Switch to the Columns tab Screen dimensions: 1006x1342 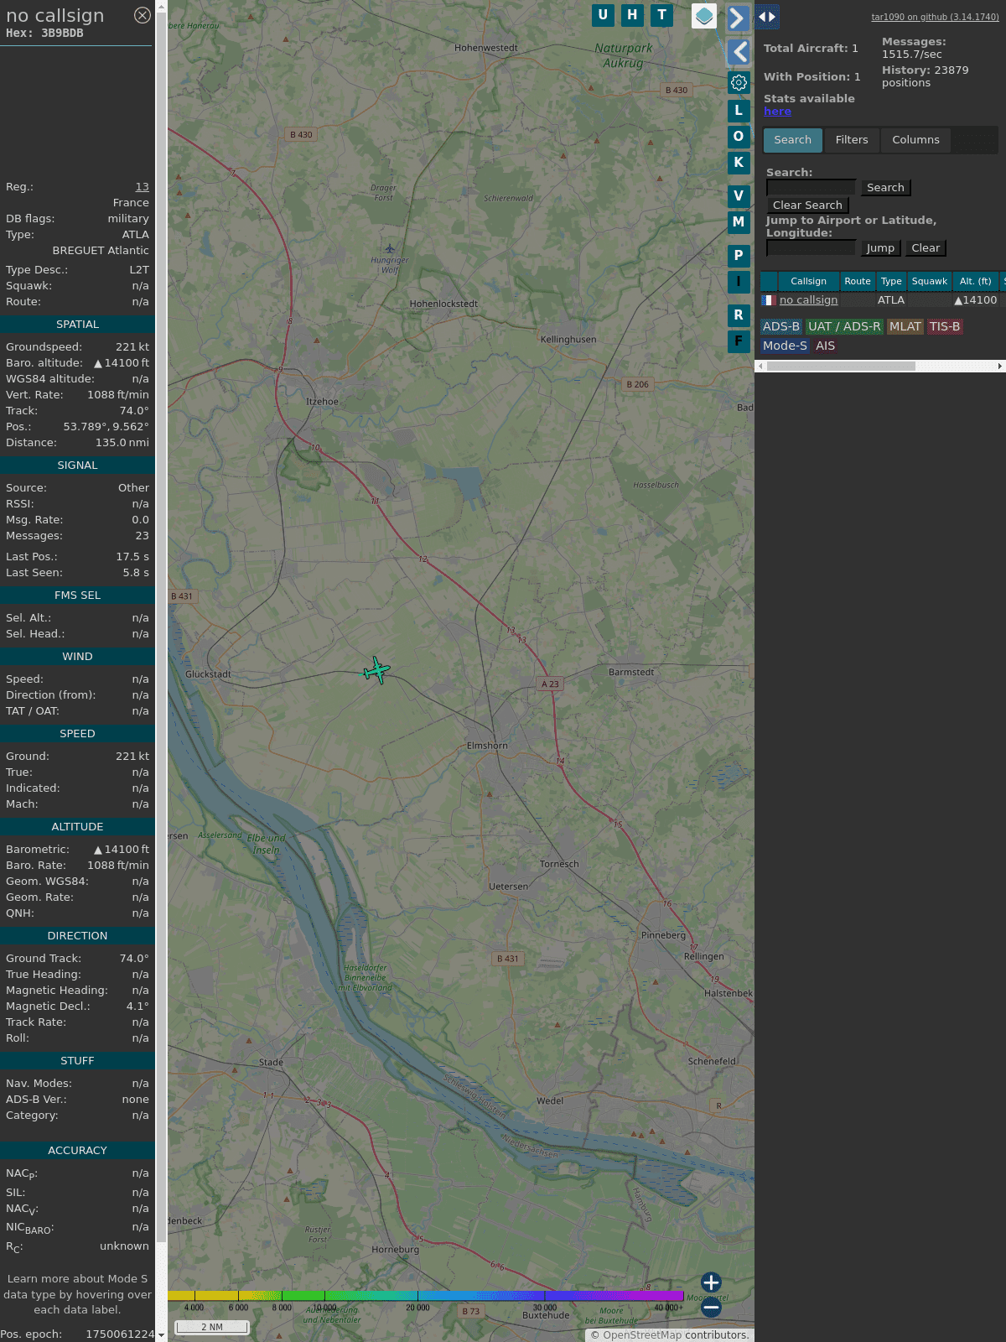coord(915,140)
